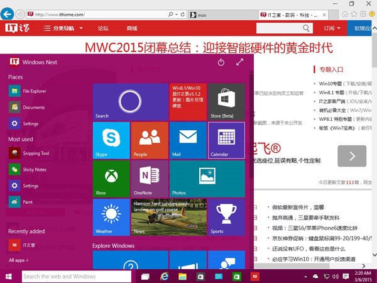Image resolution: width=377 pixels, height=283 pixels.
Task: Open Settings under Most used
Action: 24,186
